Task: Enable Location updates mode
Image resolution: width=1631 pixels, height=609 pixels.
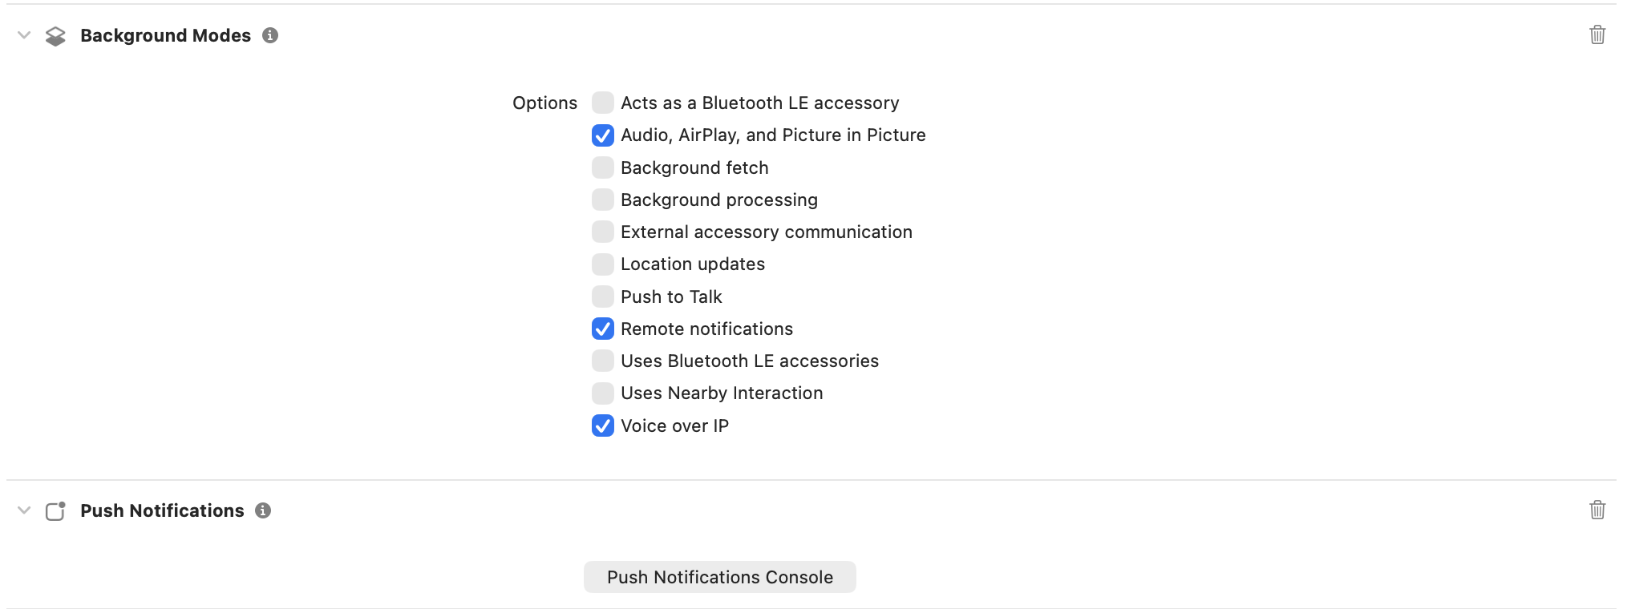Action: [x=602, y=264]
